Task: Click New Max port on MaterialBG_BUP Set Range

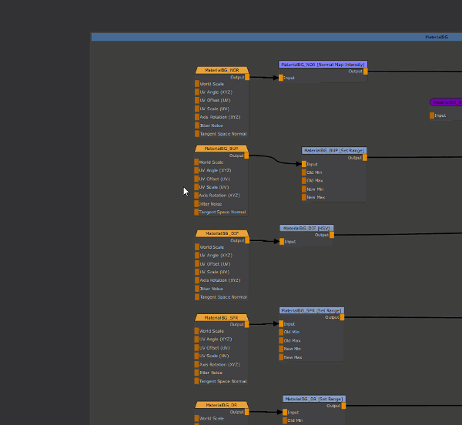Action: 304,197
